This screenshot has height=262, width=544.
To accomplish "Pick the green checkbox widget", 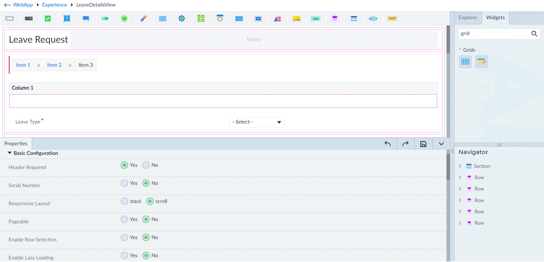I will pyautogui.click(x=48, y=19).
